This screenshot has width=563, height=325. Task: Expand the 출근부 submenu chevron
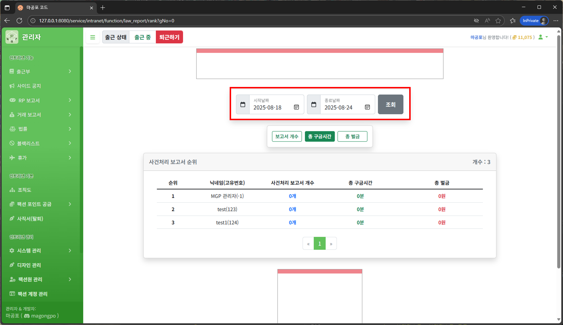tap(70, 71)
